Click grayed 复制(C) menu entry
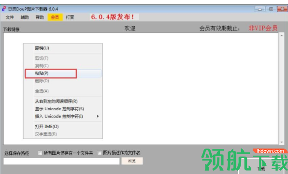This screenshot has width=288, height=174. pos(63,66)
